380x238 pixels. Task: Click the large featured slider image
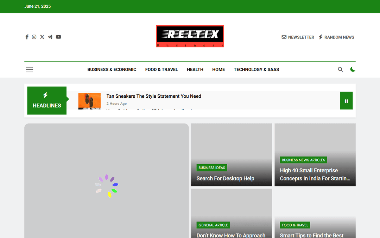(x=106, y=181)
